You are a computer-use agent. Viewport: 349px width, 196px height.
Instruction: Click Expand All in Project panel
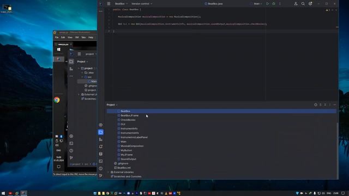coord(321,105)
